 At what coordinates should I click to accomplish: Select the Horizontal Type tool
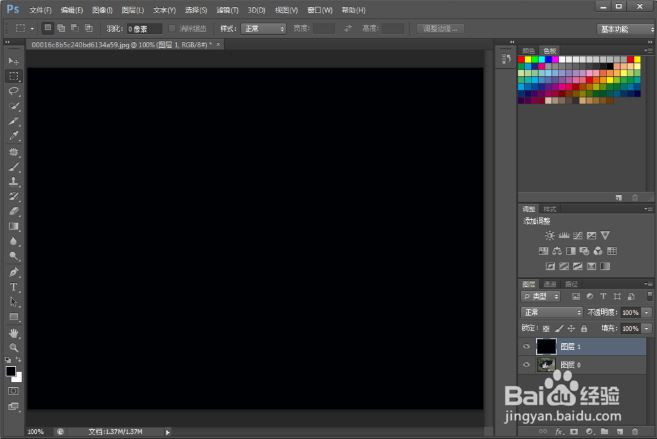click(13, 287)
